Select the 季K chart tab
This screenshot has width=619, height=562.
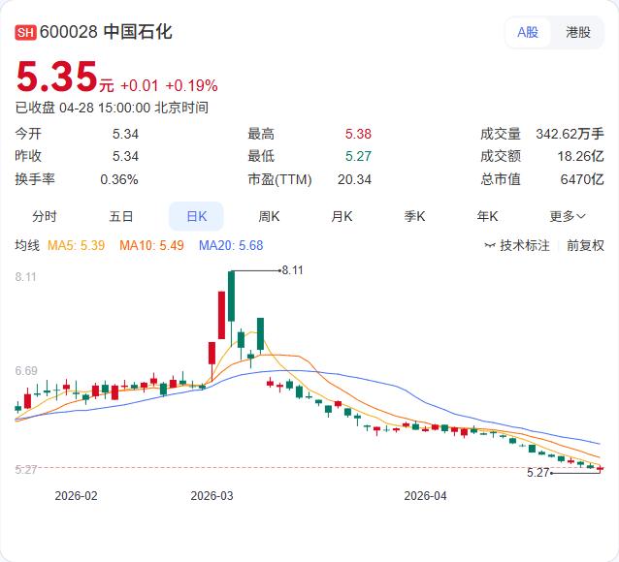pyautogui.click(x=414, y=216)
